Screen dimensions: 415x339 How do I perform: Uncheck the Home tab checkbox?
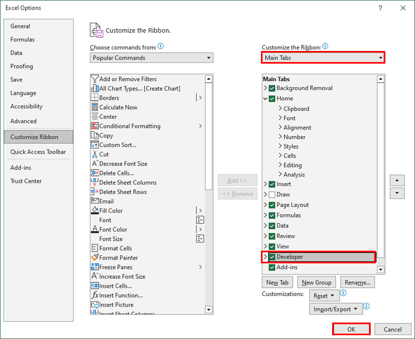272,99
